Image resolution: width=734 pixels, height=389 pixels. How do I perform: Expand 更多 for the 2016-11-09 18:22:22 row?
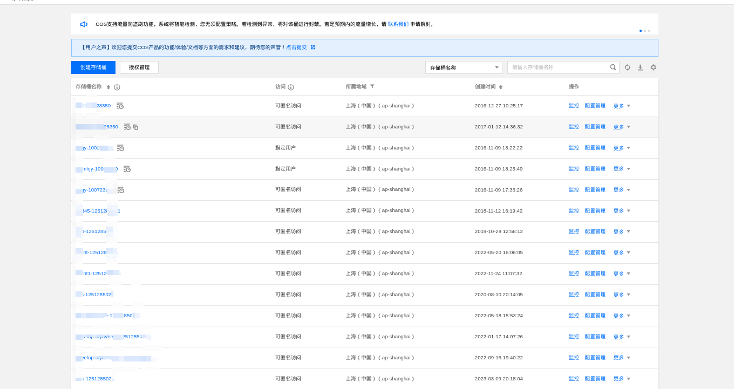click(x=622, y=148)
